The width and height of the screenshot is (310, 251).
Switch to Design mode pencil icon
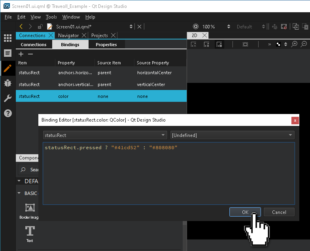(8, 68)
